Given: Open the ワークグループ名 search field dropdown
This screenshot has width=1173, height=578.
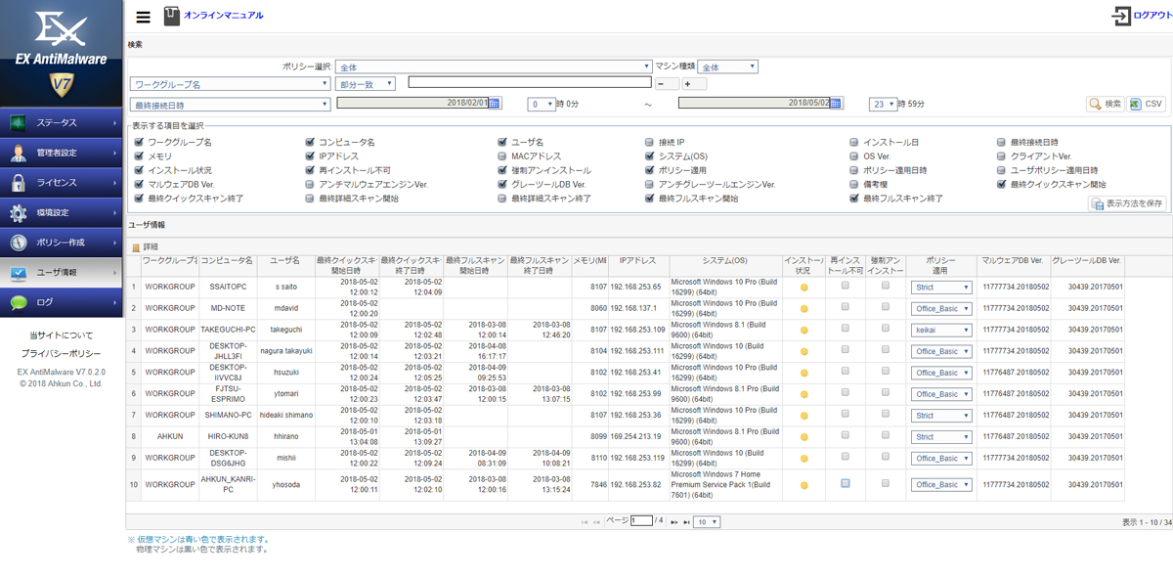Looking at the screenshot, I should pos(230,85).
